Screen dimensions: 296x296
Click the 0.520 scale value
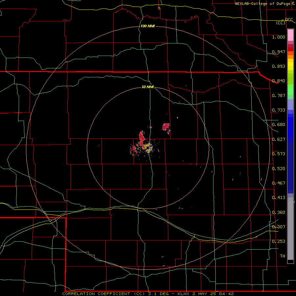pos(279,168)
